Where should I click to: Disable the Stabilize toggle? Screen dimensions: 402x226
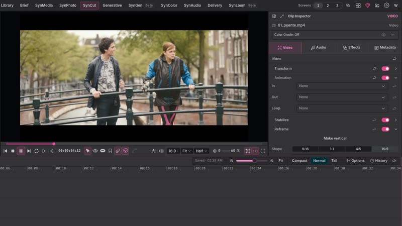(385, 120)
